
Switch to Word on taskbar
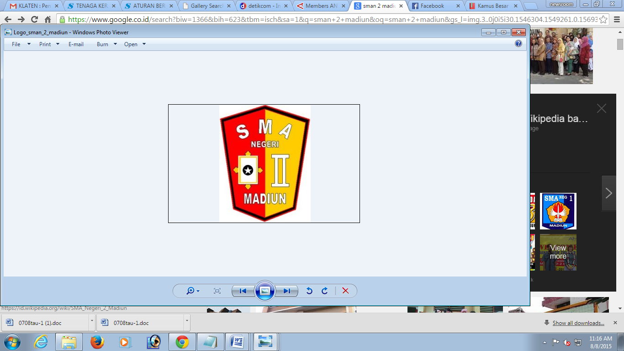238,342
